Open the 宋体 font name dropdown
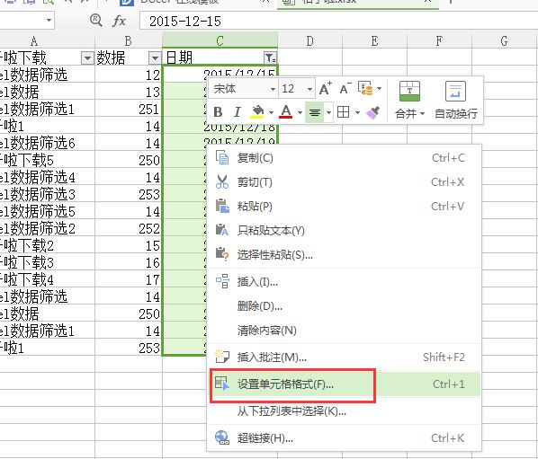The width and height of the screenshot is (538, 459). coord(273,90)
